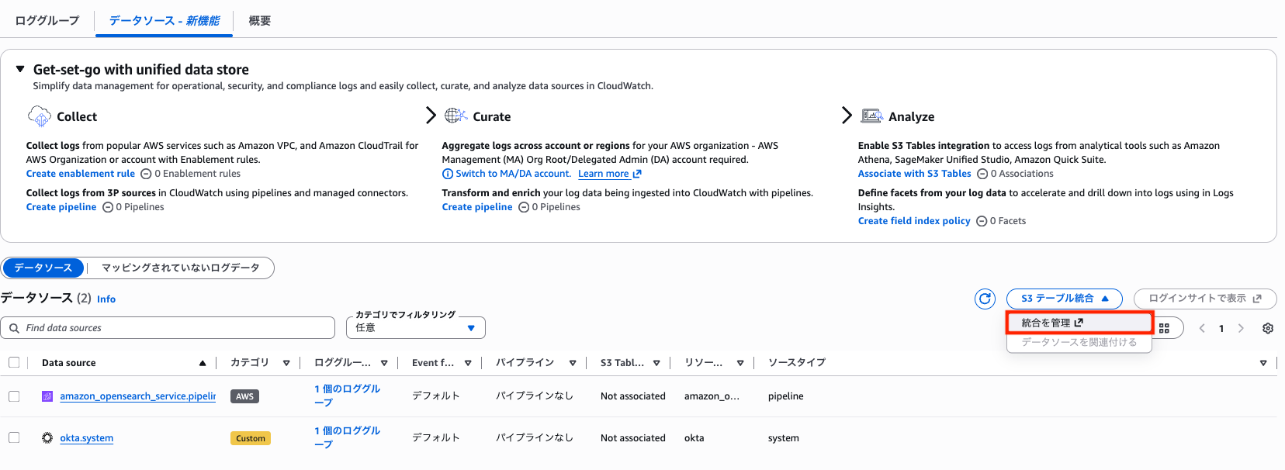Open table preferences gear icon
The height and width of the screenshot is (470, 1285).
1268,328
